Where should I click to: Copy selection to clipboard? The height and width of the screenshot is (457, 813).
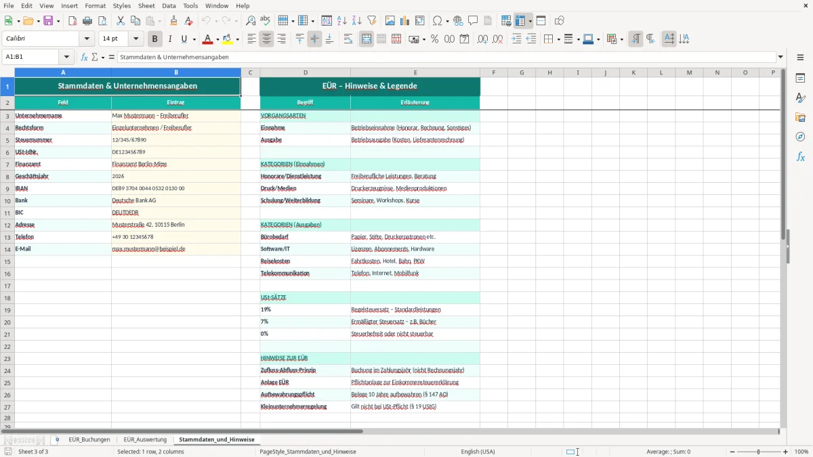(135, 21)
